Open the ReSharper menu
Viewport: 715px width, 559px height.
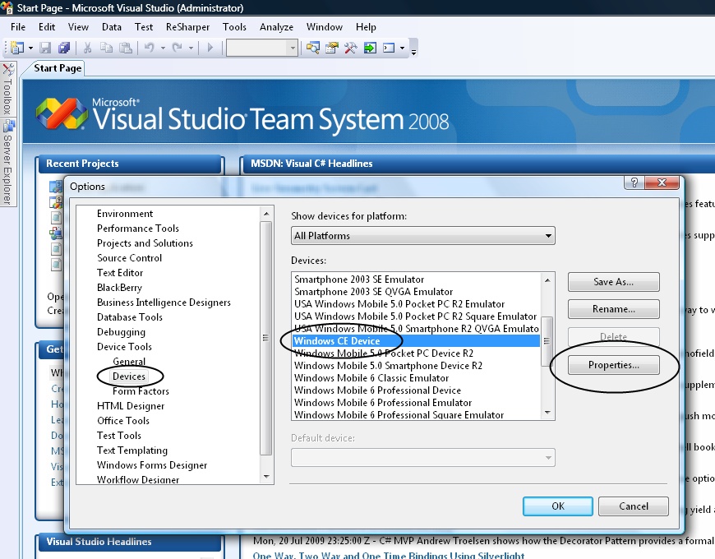pyautogui.click(x=187, y=27)
